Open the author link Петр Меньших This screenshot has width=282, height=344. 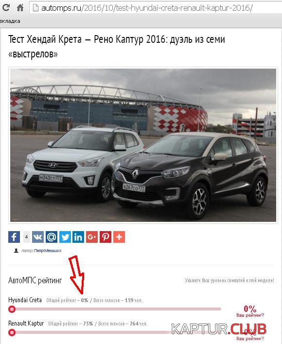tap(48, 251)
